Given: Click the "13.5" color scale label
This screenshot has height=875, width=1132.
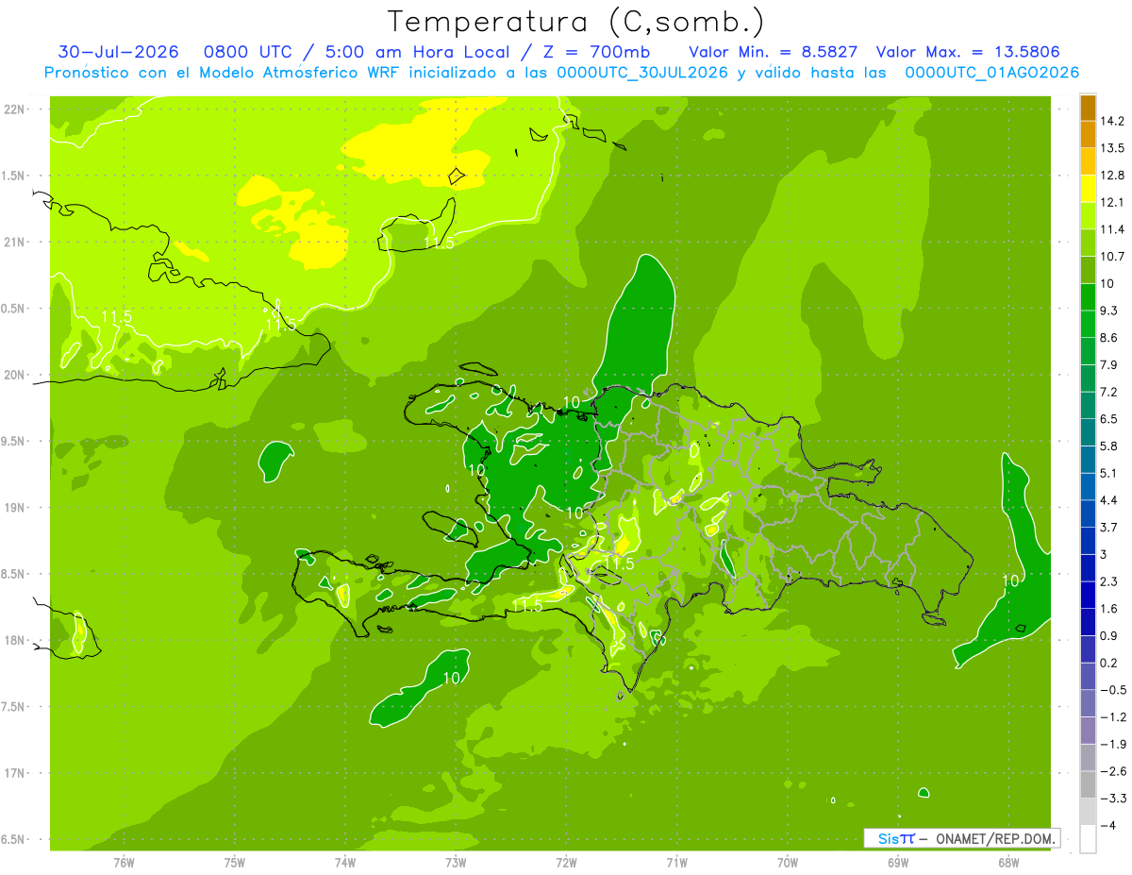Looking at the screenshot, I should 1112,148.
